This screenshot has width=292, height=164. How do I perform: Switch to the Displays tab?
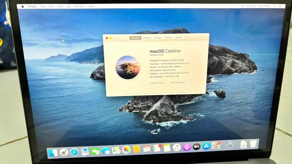point(147,38)
